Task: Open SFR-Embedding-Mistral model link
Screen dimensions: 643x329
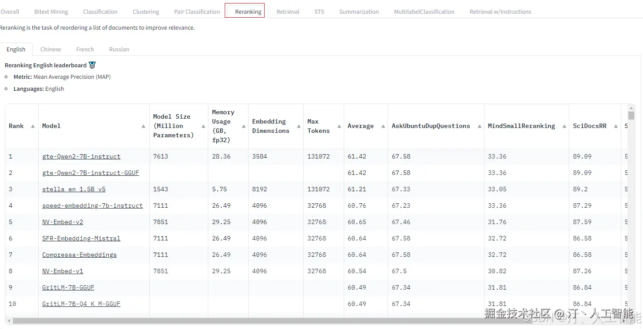Action: click(x=81, y=238)
